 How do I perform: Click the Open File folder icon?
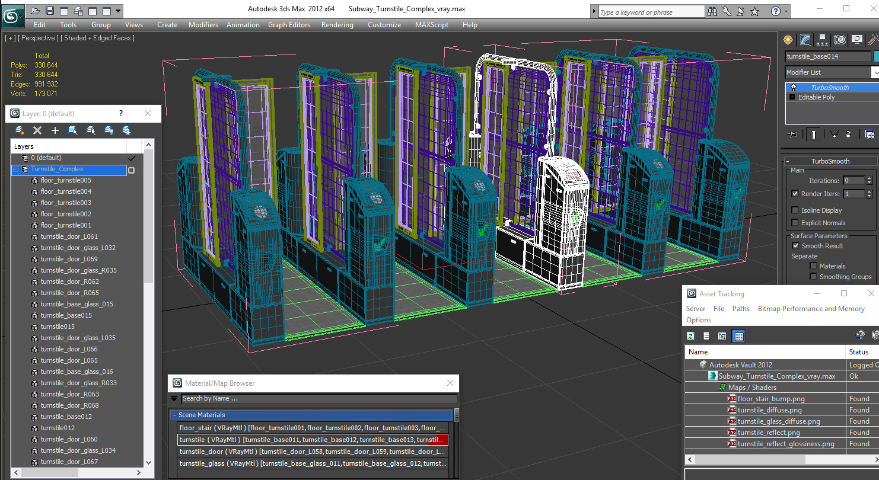[36, 11]
